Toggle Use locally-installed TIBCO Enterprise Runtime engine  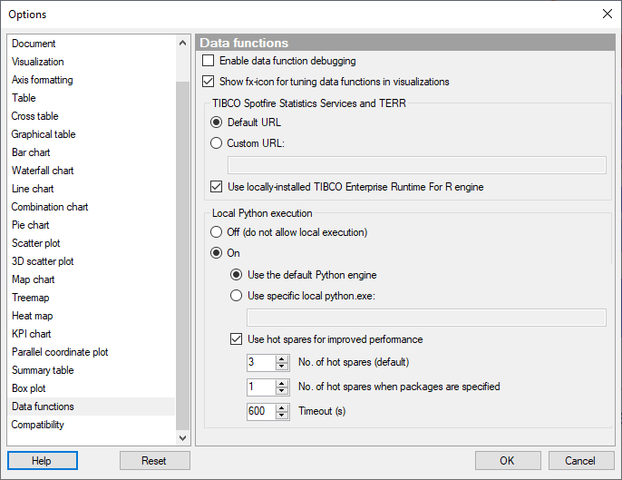216,187
